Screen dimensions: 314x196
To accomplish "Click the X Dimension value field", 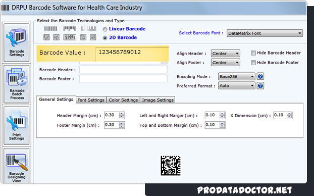I will tap(280, 115).
